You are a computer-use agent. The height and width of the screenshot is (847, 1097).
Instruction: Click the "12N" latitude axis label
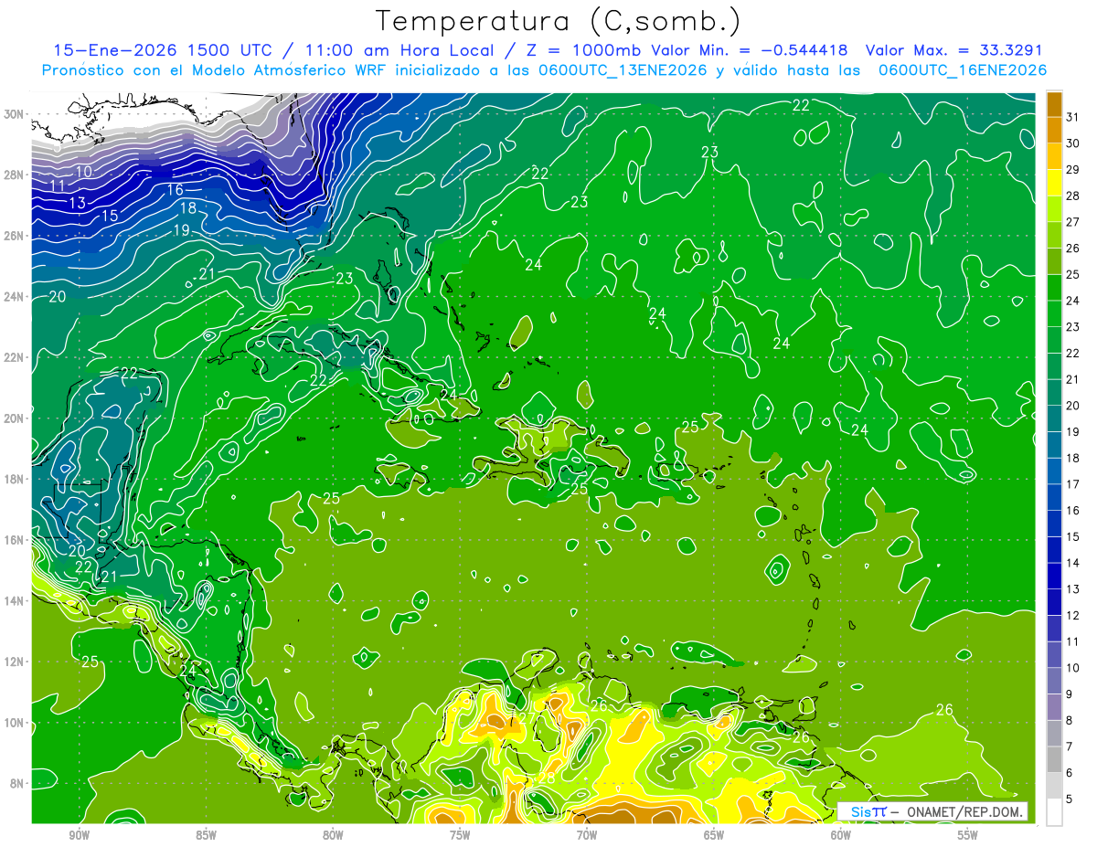click(x=14, y=662)
